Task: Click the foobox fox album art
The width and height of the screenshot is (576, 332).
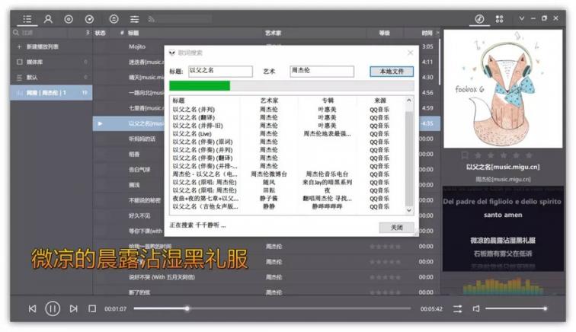Action: [503, 89]
